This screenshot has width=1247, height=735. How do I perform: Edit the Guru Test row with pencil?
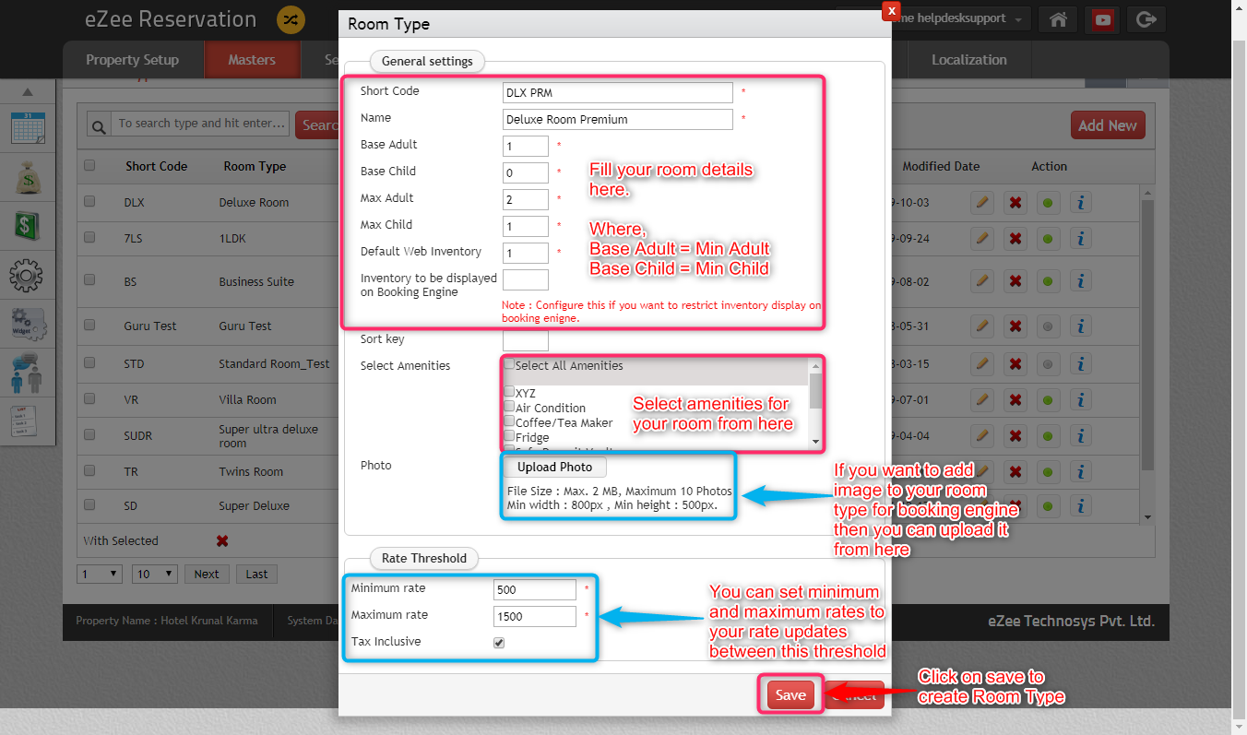pos(982,326)
